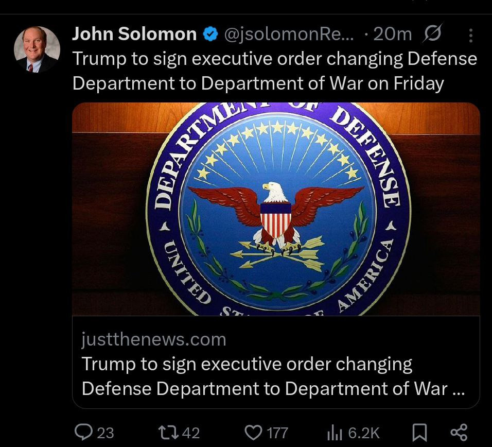The height and width of the screenshot is (447, 492).
Task: Click the repost count of 42
Action: 191,433
